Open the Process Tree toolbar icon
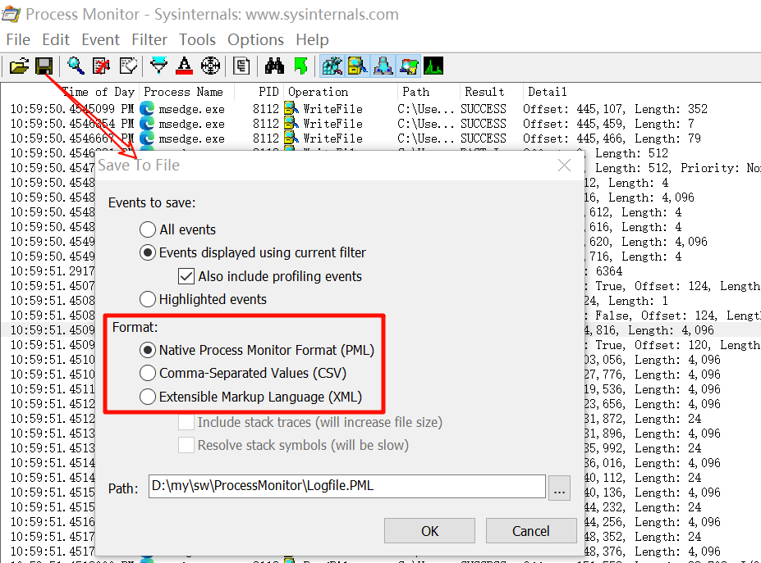Screen dimensions: 761x563 [x=241, y=66]
